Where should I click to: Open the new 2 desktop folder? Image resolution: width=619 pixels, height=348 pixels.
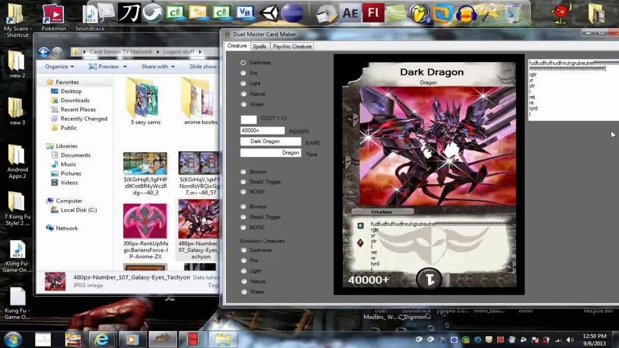(x=17, y=64)
